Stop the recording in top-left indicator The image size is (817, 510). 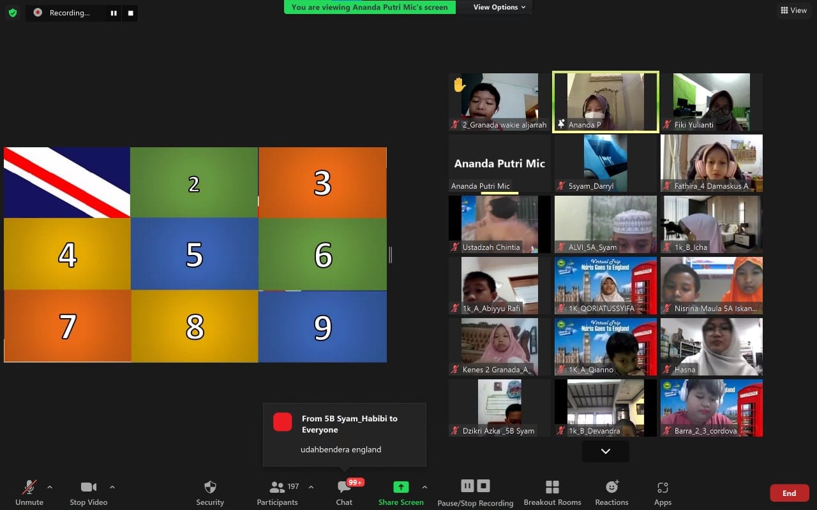(130, 13)
